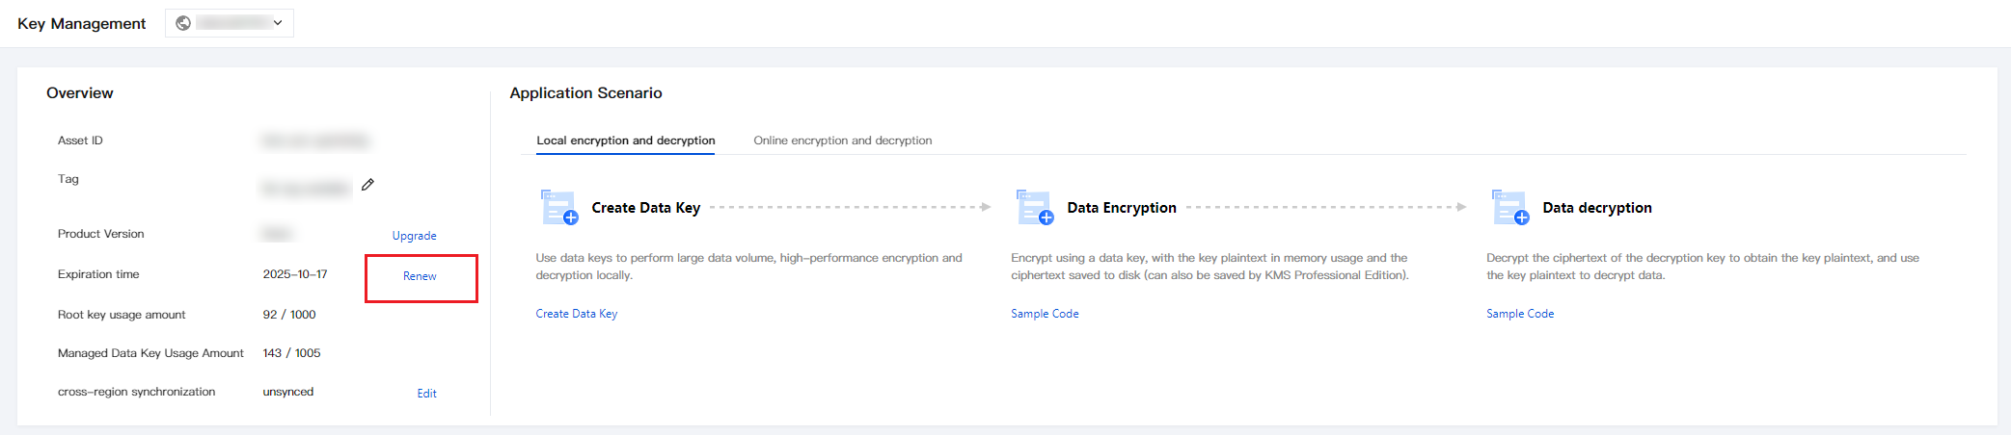Click the pencil icon next to Tag

(x=367, y=185)
